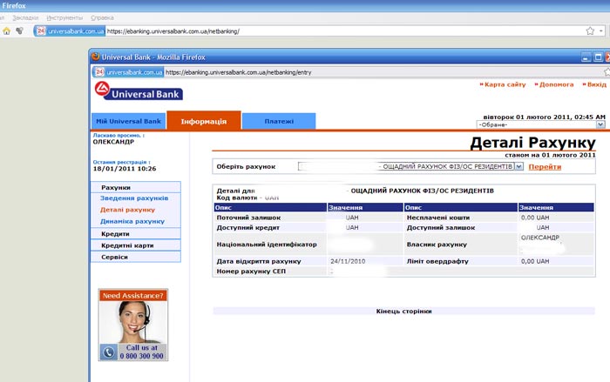Click the Перейти link

pos(545,167)
